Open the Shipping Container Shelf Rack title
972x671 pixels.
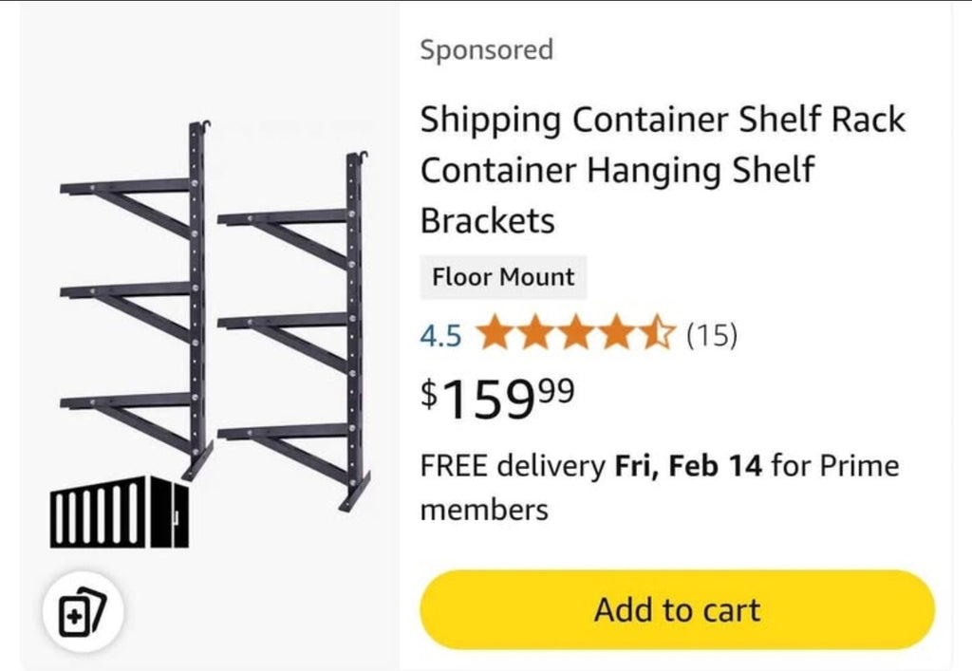pos(662,169)
